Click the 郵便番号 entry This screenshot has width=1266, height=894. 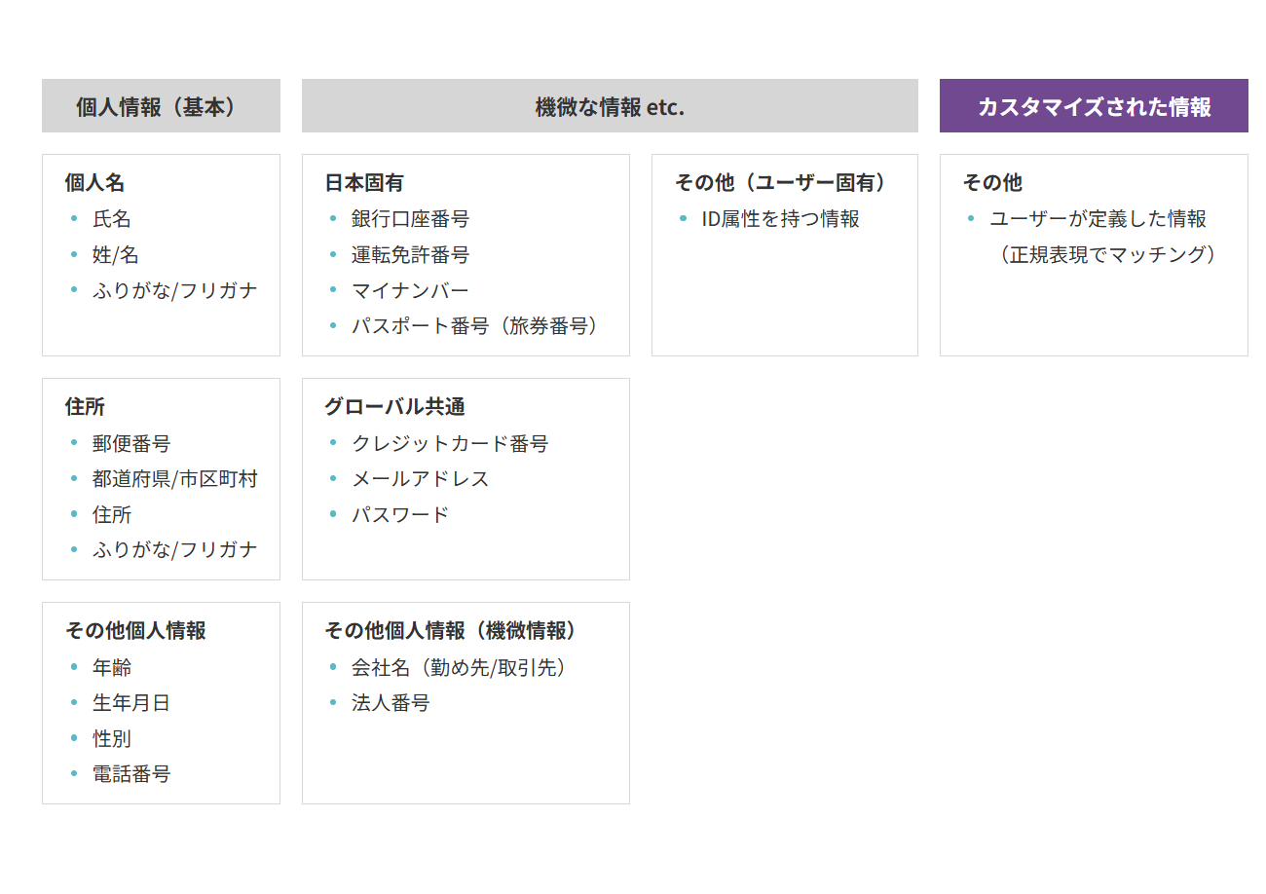131,443
